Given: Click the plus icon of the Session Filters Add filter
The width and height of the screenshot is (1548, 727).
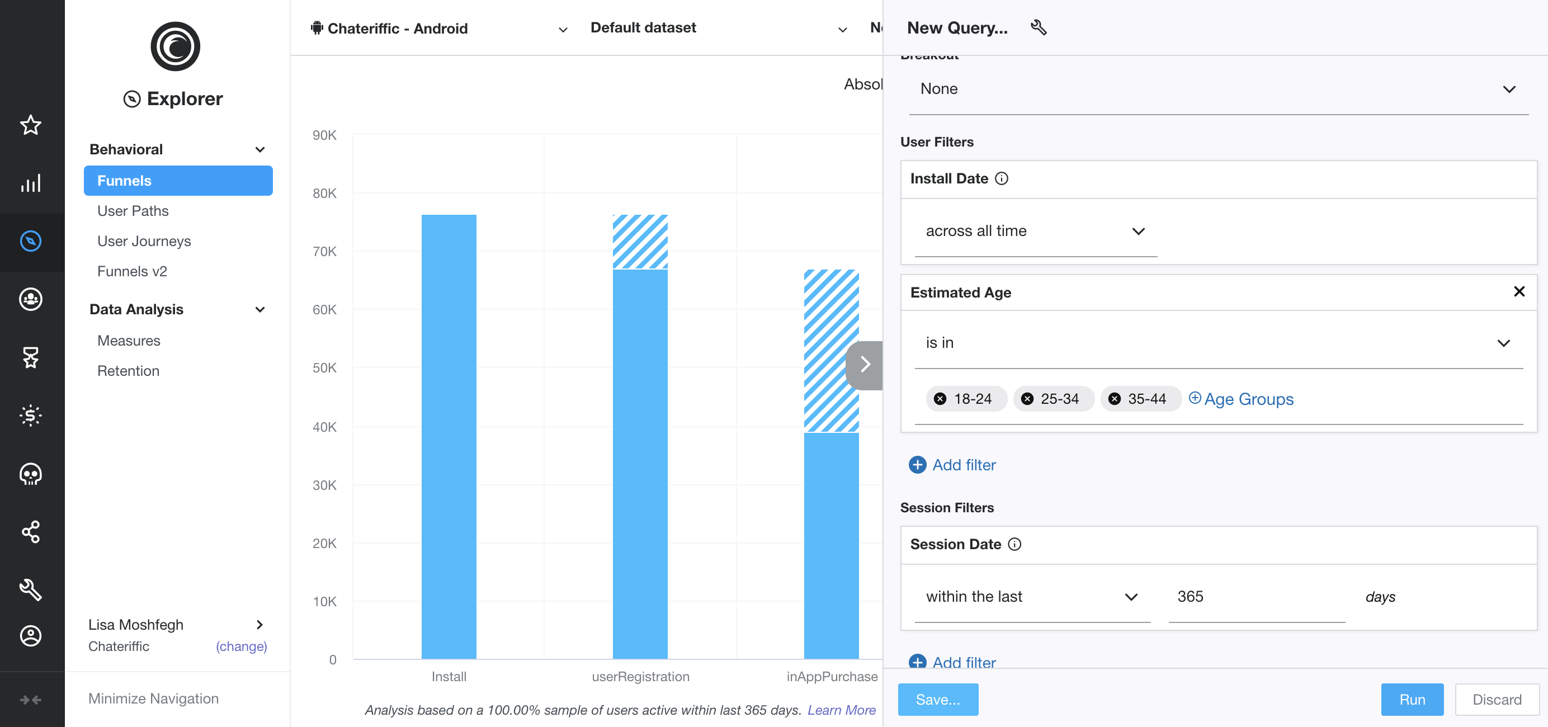Looking at the screenshot, I should 918,662.
